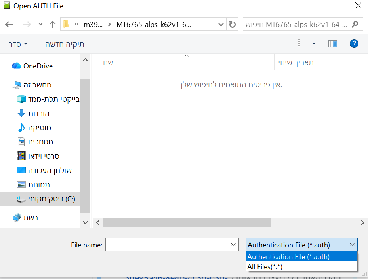Click the Back navigation arrow

click(9, 24)
